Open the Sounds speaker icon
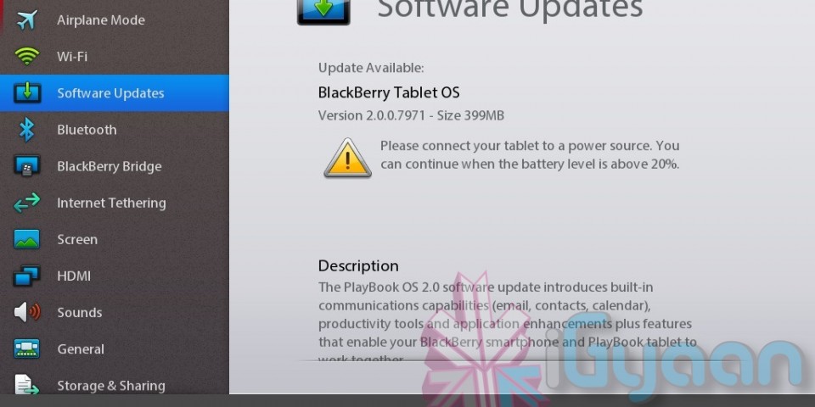 [27, 312]
